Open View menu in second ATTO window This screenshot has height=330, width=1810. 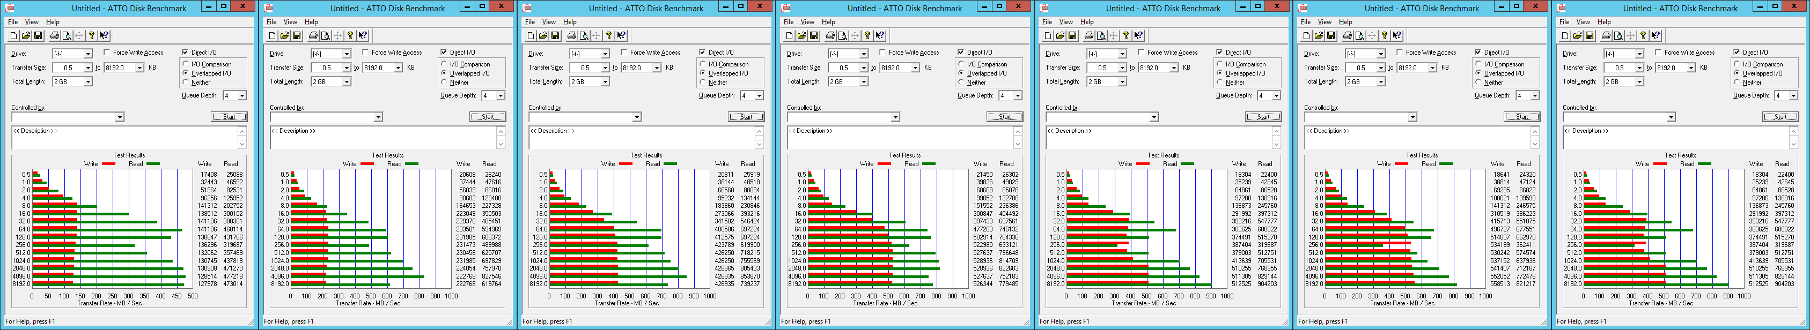[x=290, y=22]
